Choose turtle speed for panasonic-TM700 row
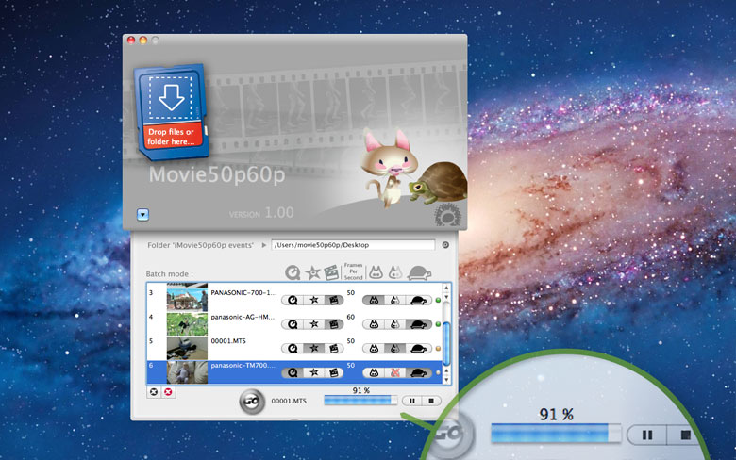 click(418, 372)
